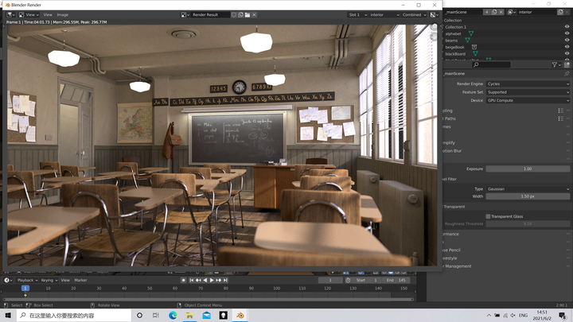The image size is (573, 322).
Task: Open the Slot 1 dropdown
Action: pos(357,15)
